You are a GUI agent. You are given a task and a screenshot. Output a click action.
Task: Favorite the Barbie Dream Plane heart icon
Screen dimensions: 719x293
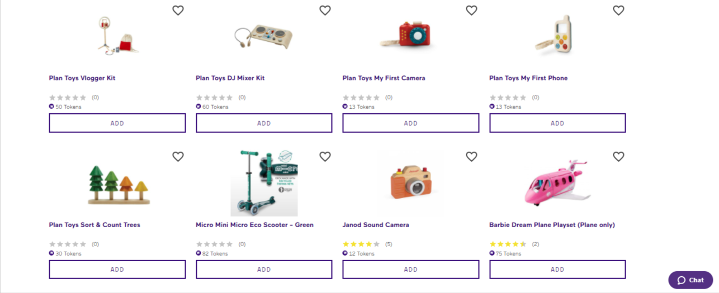618,157
